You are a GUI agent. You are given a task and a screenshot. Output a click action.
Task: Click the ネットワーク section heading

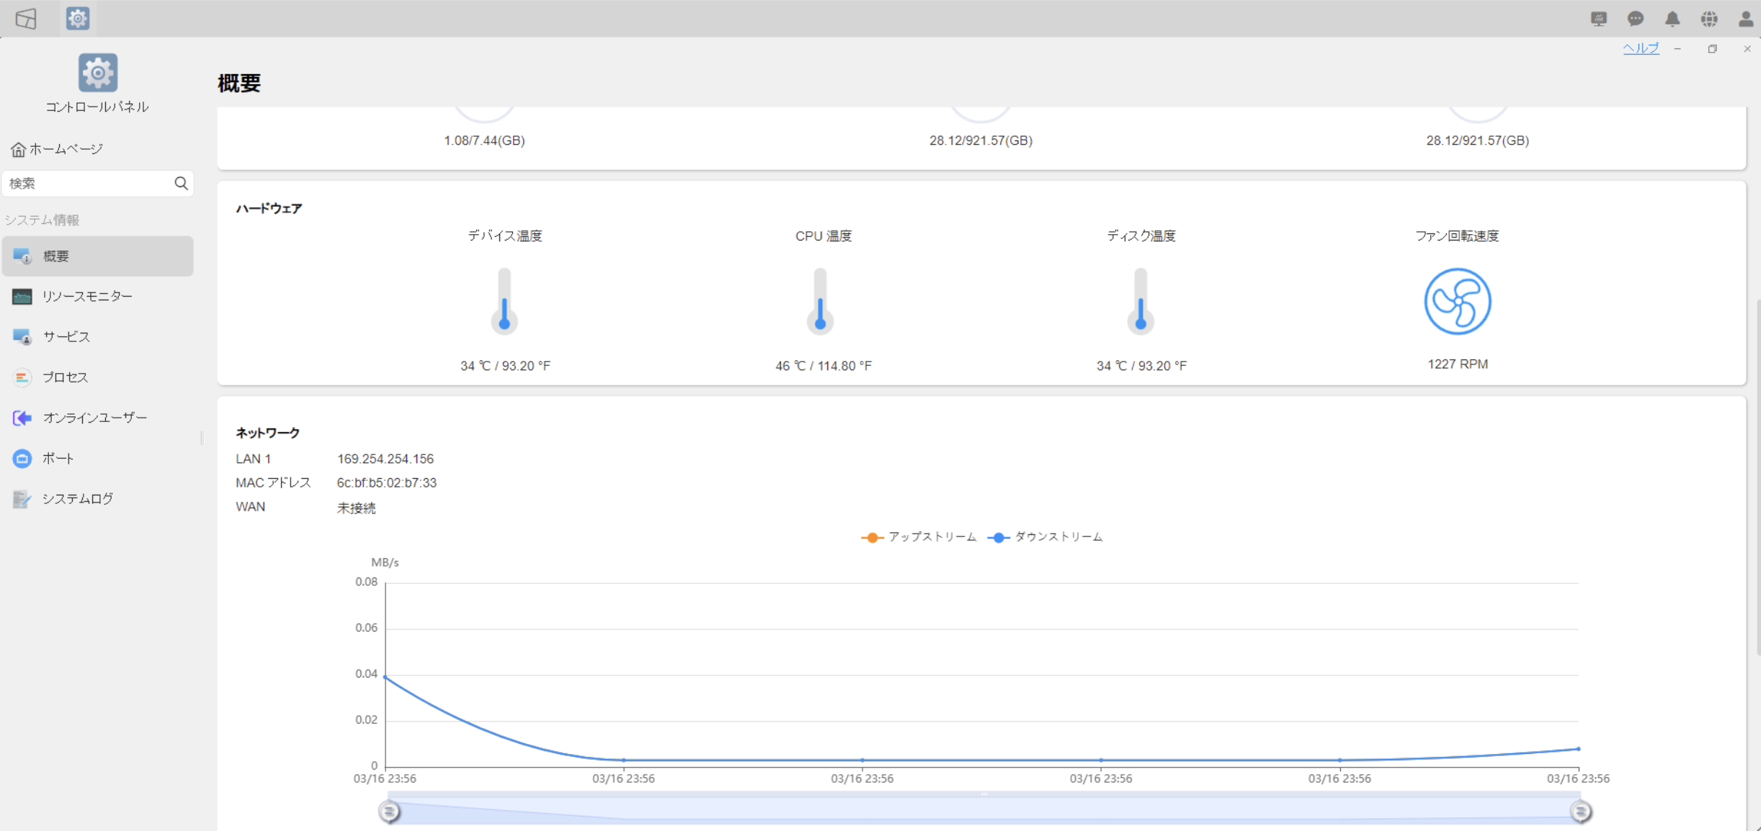pos(267,433)
